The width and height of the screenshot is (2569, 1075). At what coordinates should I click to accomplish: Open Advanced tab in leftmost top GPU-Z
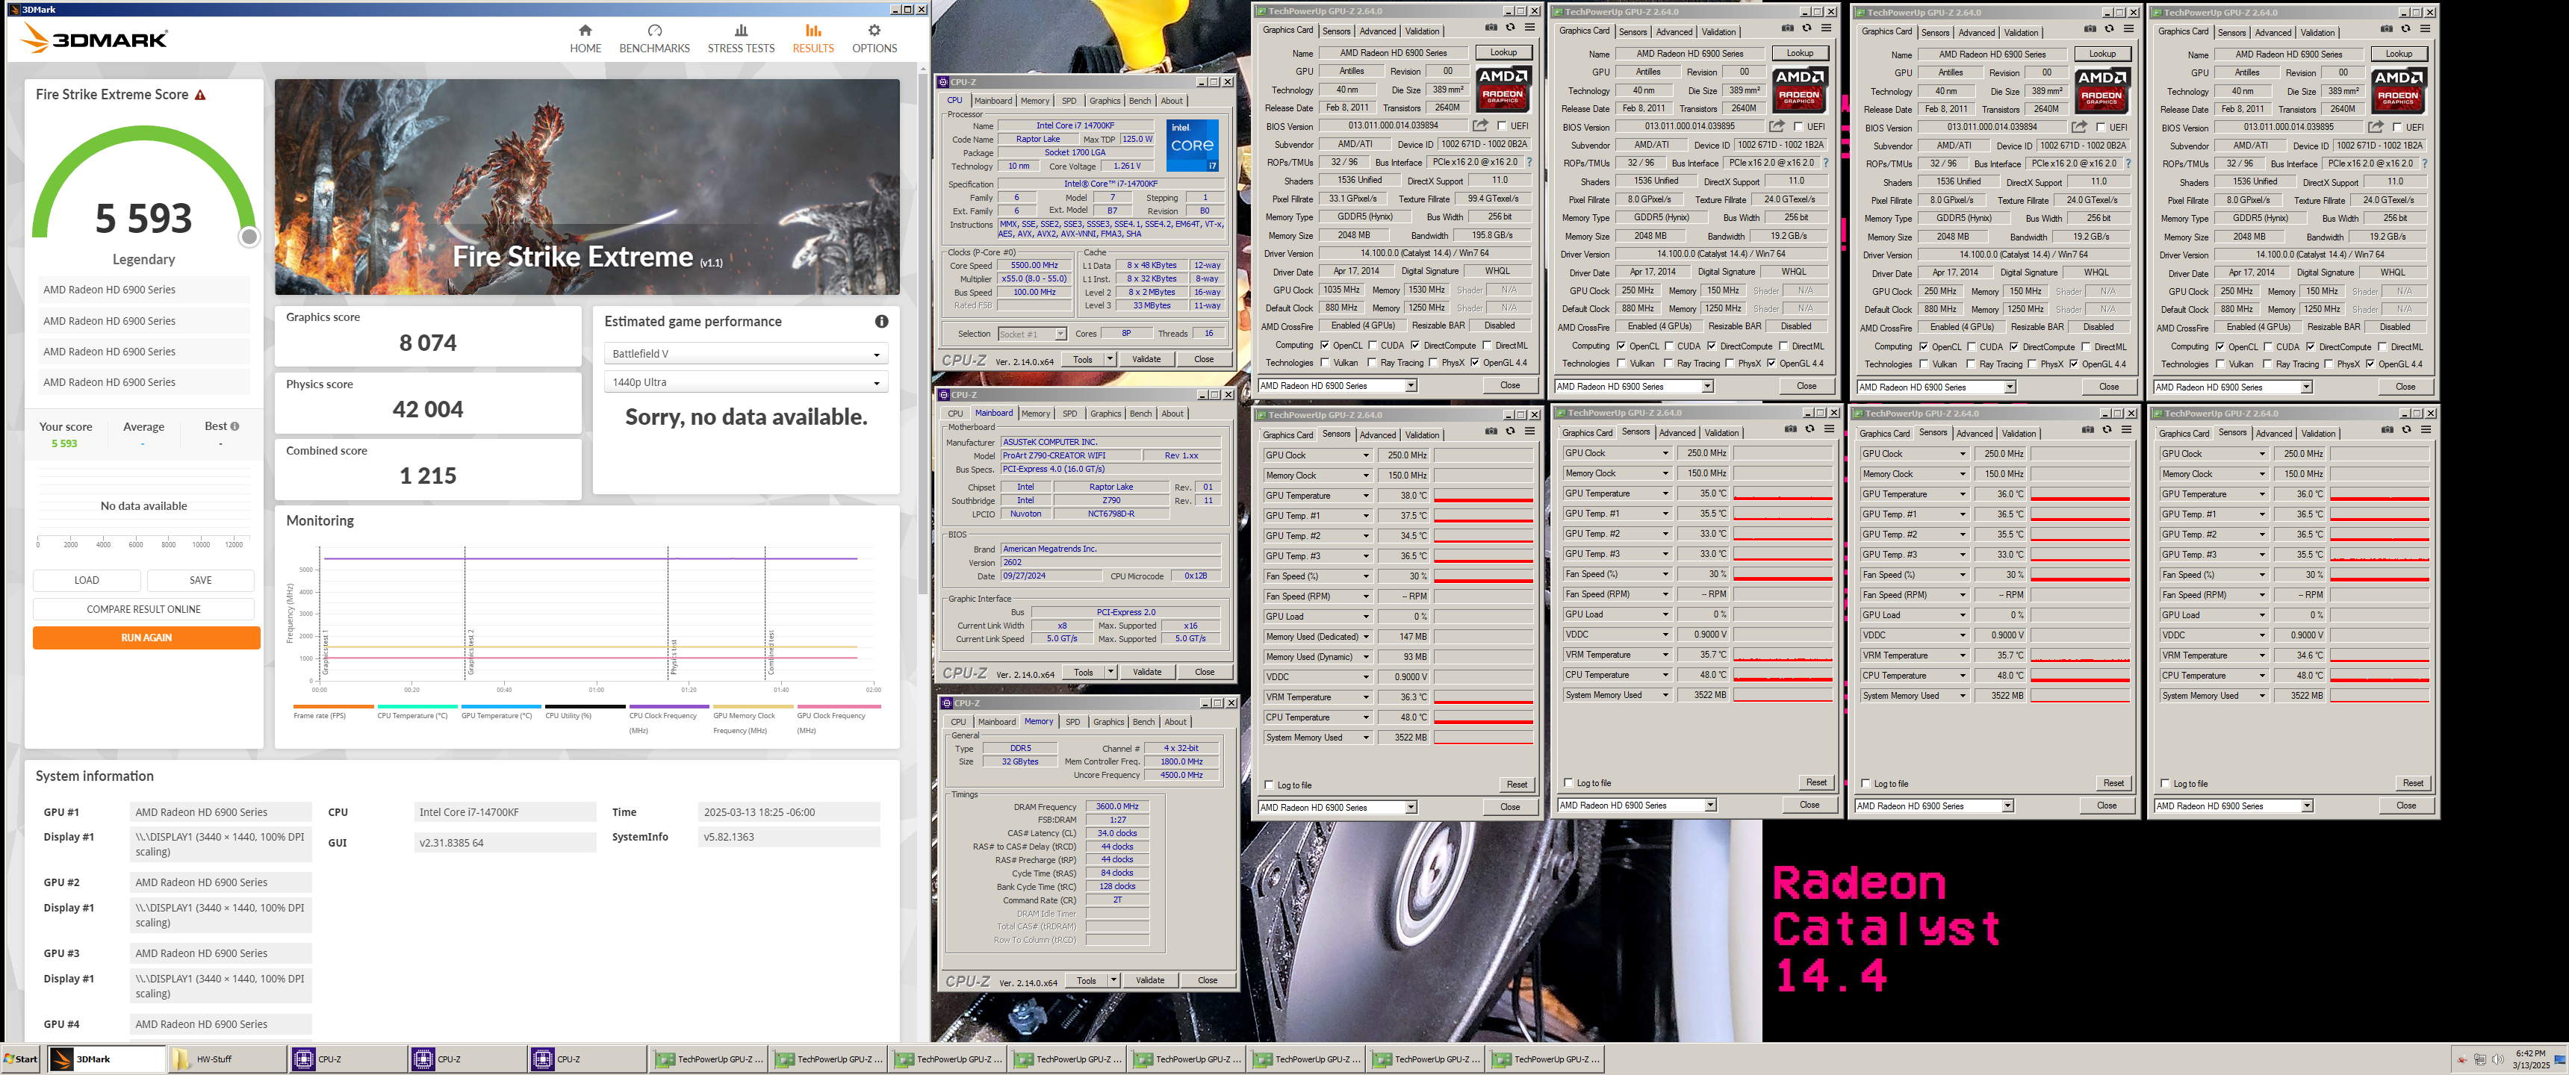point(1377,31)
